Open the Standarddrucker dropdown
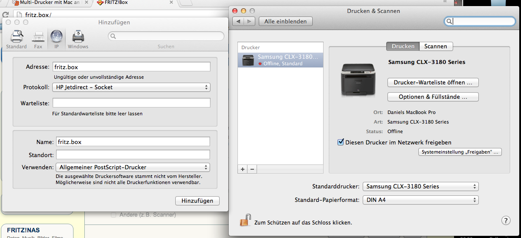 pyautogui.click(x=421, y=187)
